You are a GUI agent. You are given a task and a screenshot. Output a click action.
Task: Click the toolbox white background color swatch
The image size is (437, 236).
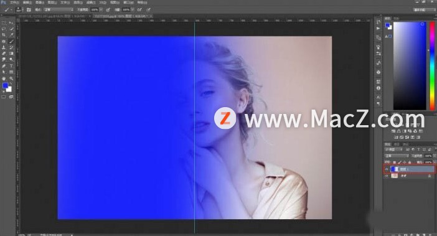9,89
